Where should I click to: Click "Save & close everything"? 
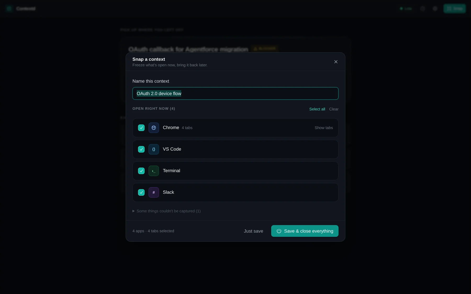click(305, 231)
